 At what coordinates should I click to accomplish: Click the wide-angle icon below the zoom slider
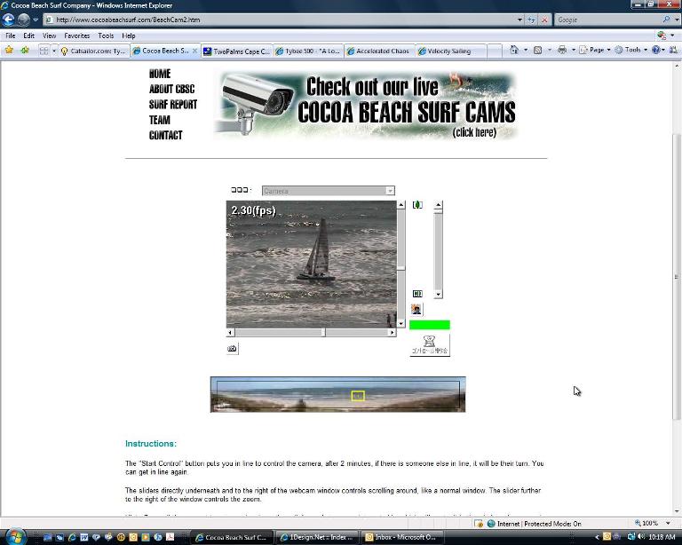point(417,294)
